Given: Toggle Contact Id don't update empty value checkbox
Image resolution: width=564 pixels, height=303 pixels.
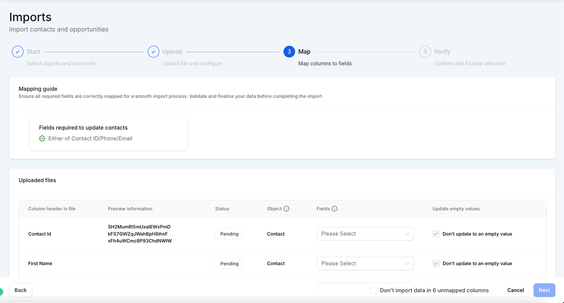Looking at the screenshot, I should click(x=436, y=234).
